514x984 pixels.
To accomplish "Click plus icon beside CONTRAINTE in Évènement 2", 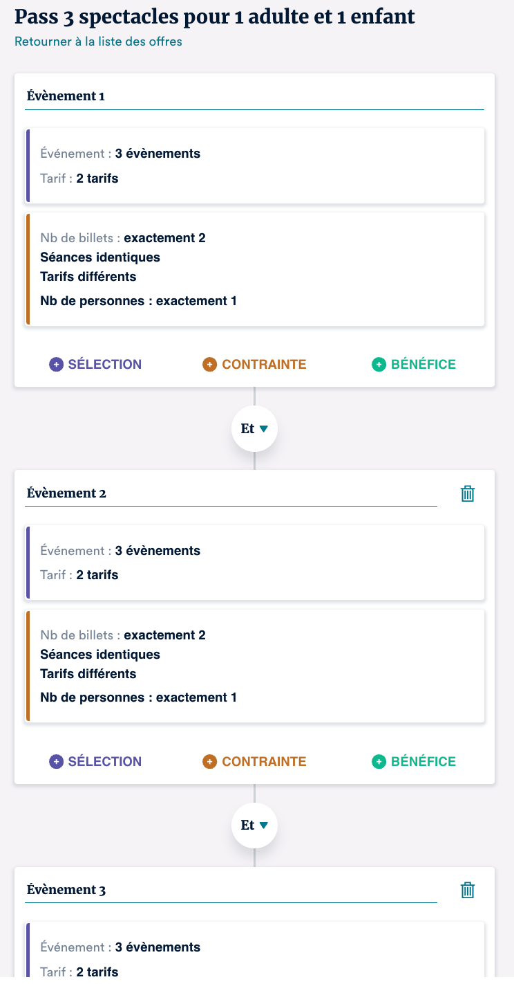I will click(x=209, y=762).
